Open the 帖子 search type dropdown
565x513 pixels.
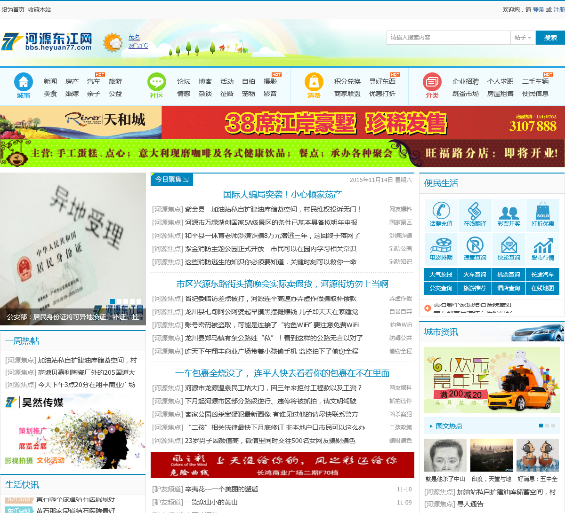tap(523, 38)
